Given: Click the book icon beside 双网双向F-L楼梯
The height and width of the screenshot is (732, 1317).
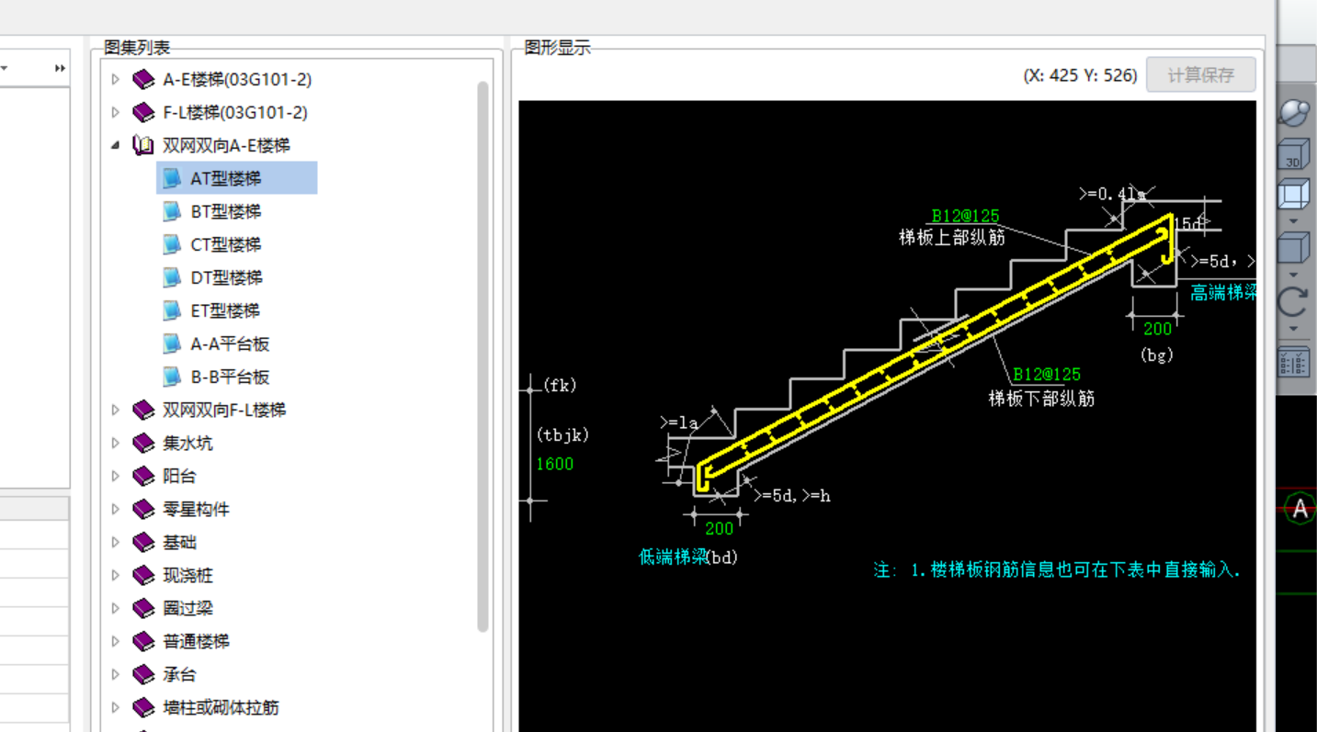Looking at the screenshot, I should click(x=143, y=411).
